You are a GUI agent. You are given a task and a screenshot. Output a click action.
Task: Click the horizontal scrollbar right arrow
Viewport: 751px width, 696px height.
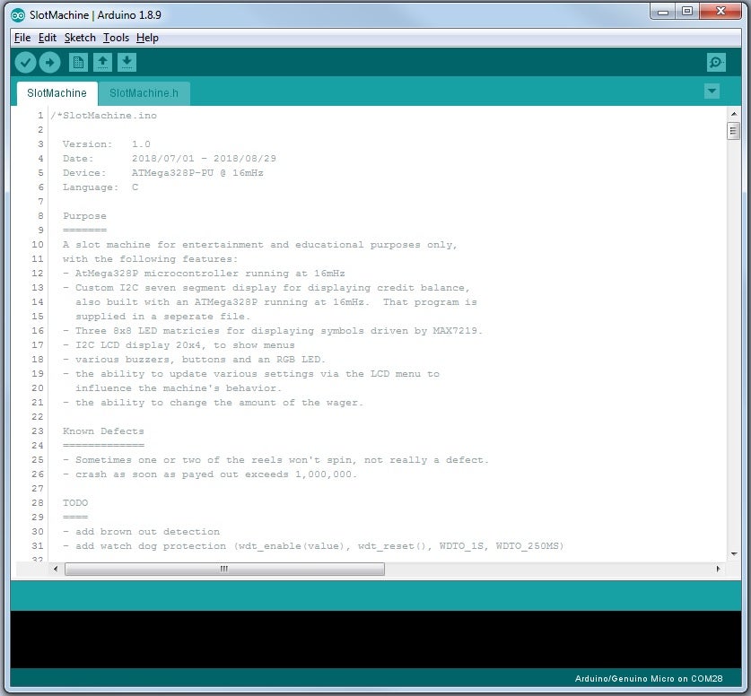point(718,569)
